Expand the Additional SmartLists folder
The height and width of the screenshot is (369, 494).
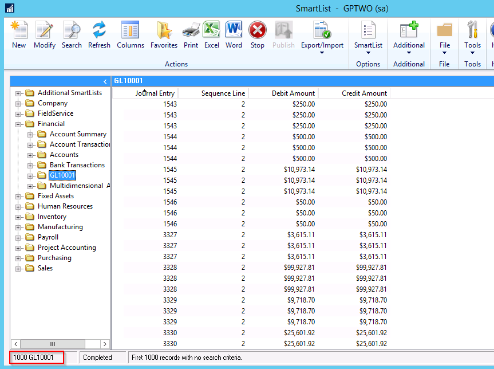(18, 93)
